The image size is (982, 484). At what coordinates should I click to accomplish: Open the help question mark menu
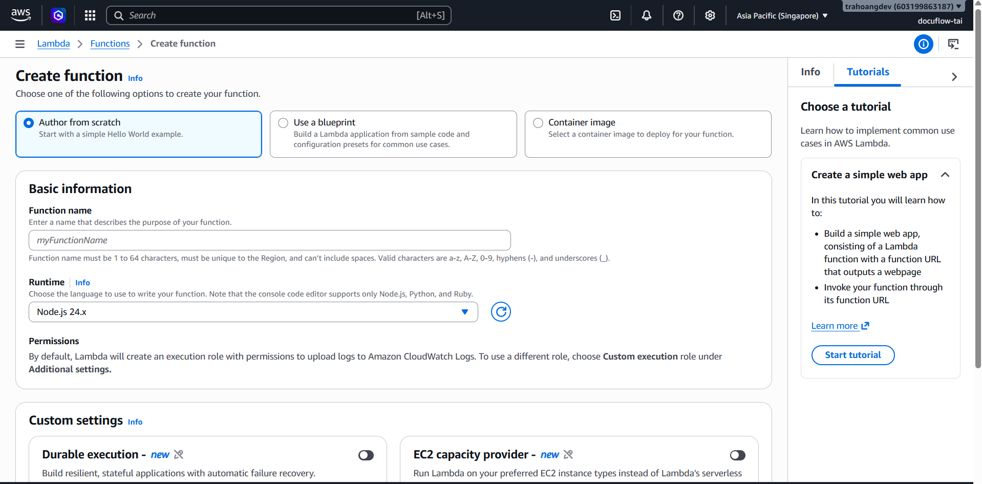[678, 15]
